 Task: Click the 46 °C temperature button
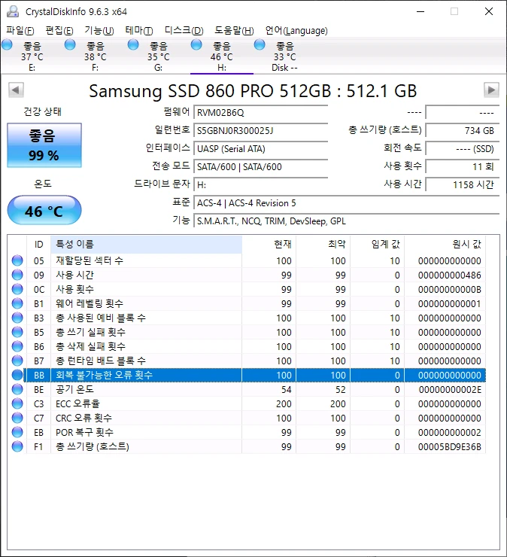click(44, 210)
